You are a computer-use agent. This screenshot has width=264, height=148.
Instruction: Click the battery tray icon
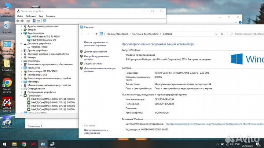point(223,144)
